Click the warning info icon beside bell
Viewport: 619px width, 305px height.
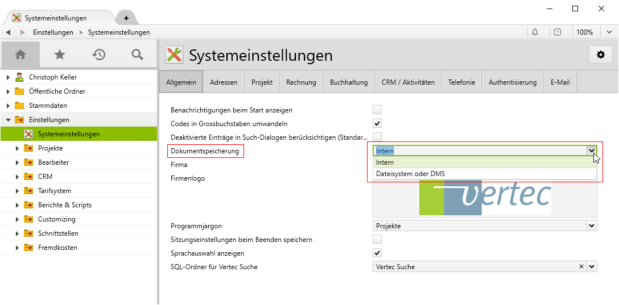tap(558, 32)
